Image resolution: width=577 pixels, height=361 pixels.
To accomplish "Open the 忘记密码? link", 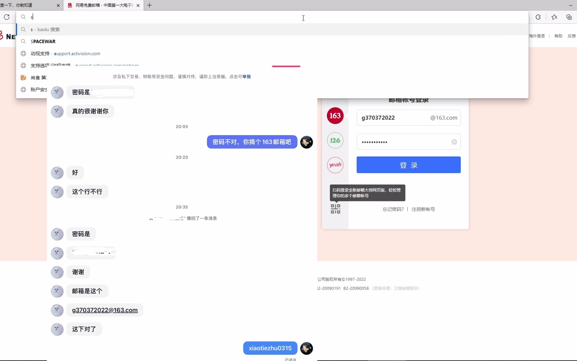I will click(393, 209).
